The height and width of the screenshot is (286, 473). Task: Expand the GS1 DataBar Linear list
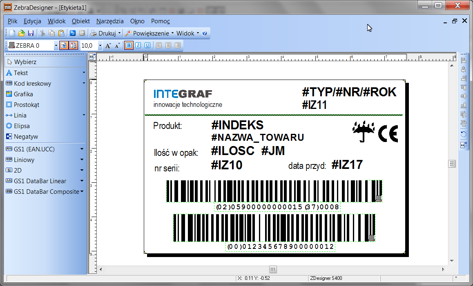(82, 181)
